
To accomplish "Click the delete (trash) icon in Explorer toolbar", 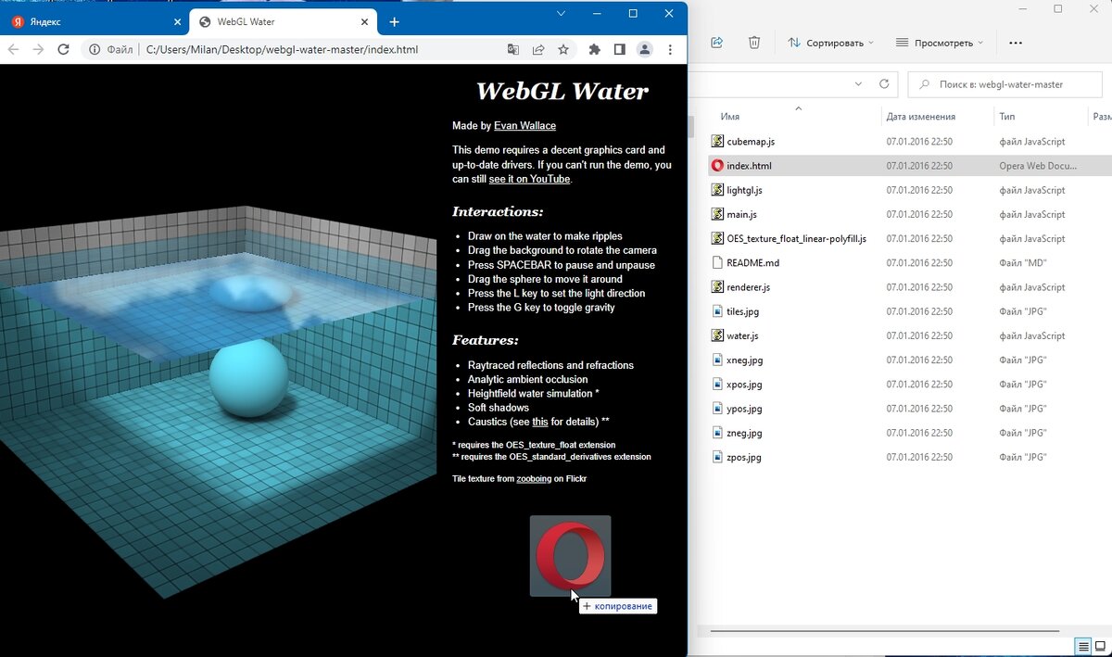I will (754, 42).
